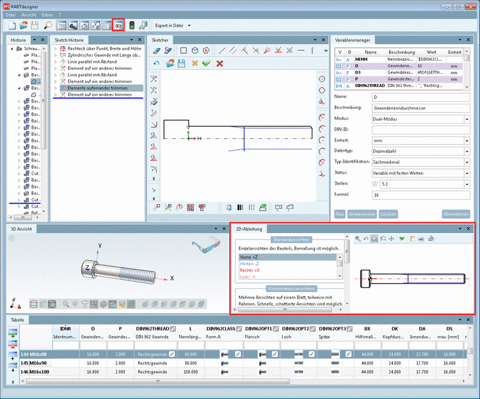
Task: Click the print icon in 2D-Ableitung toolbar
Action: 421,239
